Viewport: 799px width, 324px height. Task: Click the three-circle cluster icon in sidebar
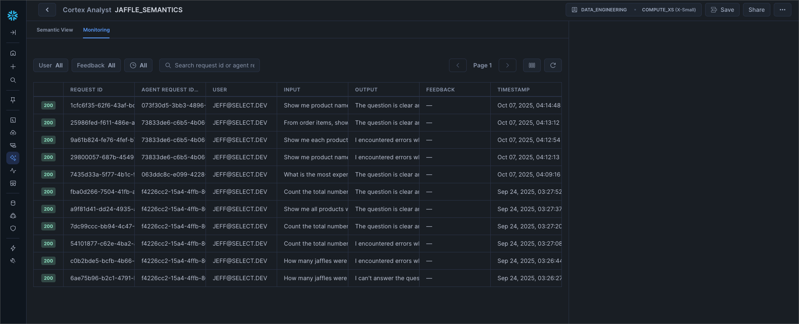[x=13, y=216]
